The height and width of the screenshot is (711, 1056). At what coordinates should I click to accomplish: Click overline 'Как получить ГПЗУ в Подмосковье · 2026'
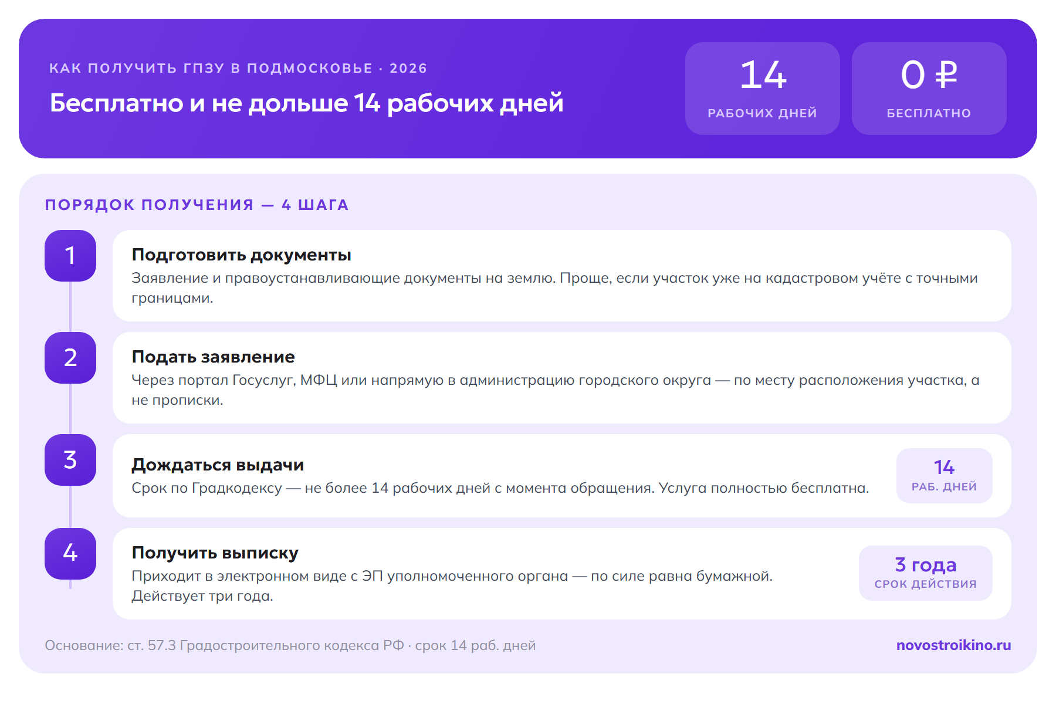click(238, 68)
